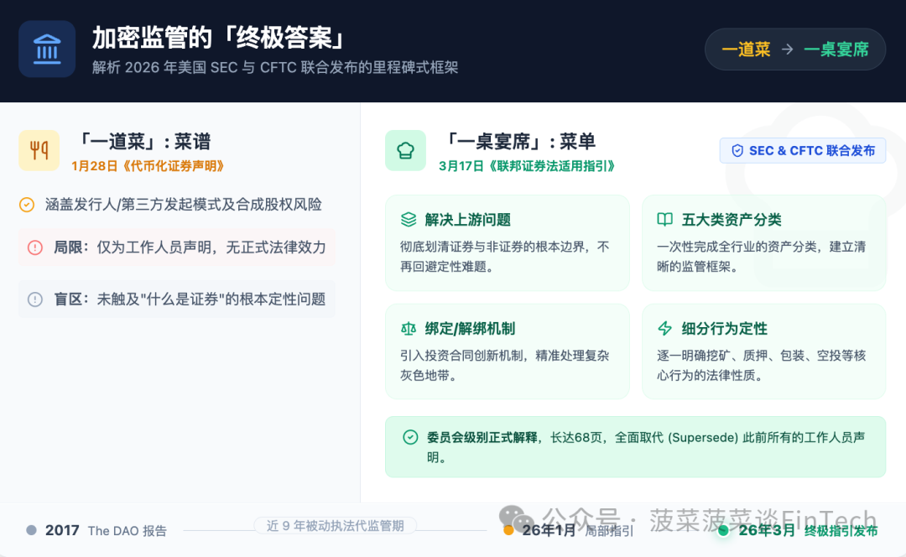Screen dimensions: 906x557
Task: Click the green checkmark beside 委员会级别正式解释
Action: pyautogui.click(x=410, y=437)
